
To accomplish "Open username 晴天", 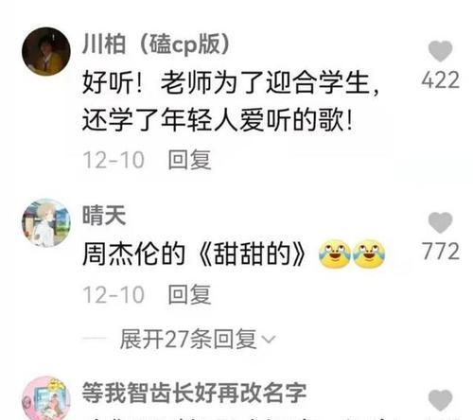I will [x=104, y=216].
